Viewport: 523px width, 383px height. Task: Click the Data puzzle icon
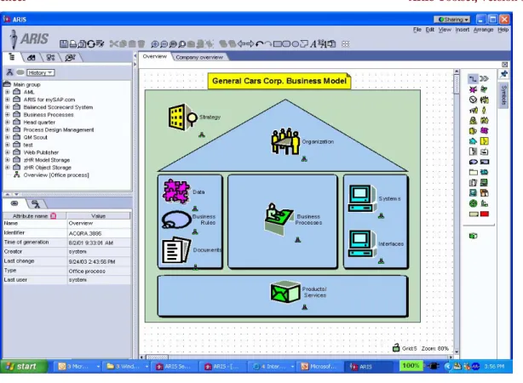[x=176, y=191]
